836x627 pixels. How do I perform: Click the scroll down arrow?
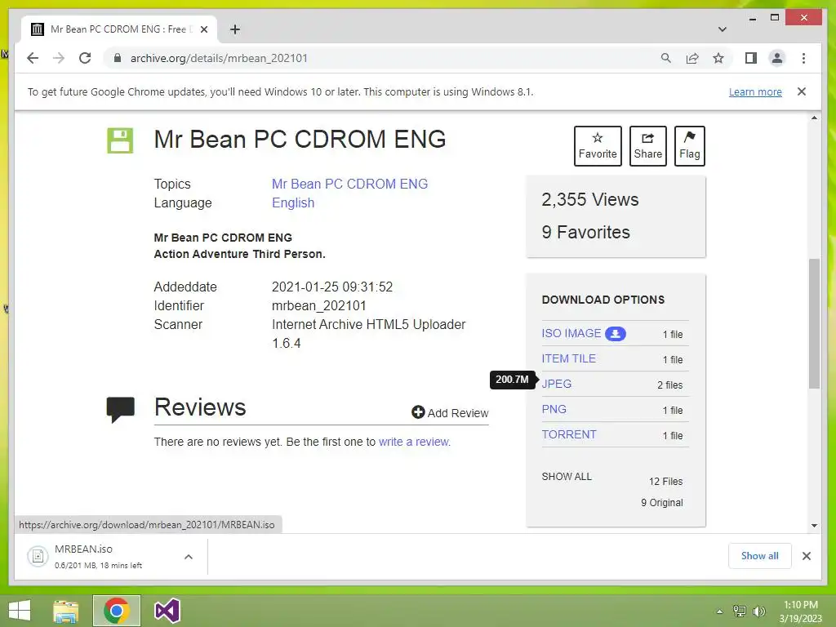[814, 526]
